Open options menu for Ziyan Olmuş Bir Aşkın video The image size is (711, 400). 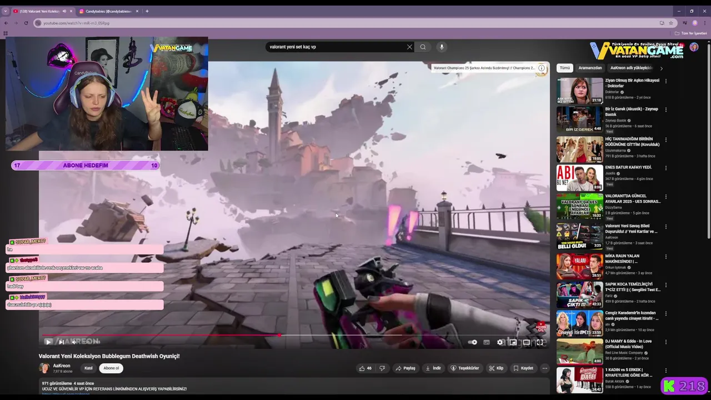[x=665, y=81]
